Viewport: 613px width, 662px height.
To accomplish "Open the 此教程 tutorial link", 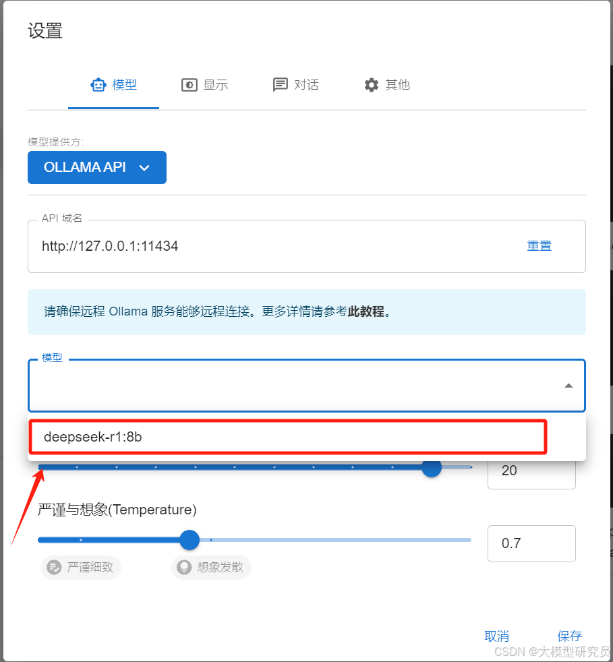I will pyautogui.click(x=366, y=311).
